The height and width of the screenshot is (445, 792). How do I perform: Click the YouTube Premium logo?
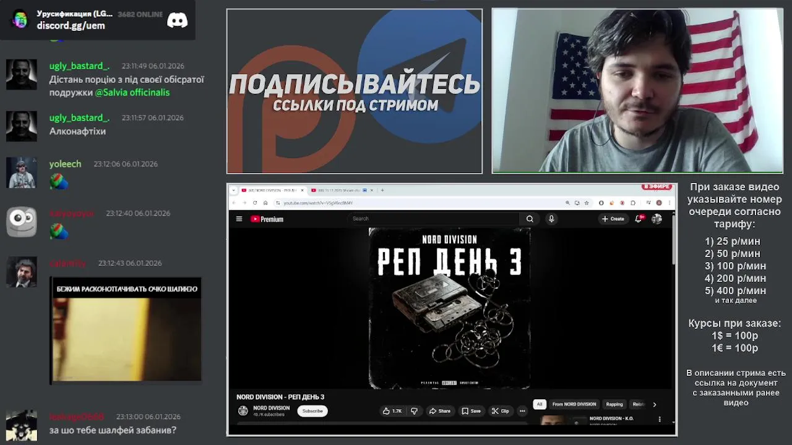click(267, 219)
